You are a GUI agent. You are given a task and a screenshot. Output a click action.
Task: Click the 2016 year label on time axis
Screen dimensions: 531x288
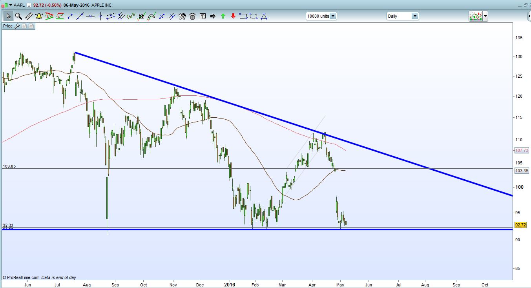(229, 284)
